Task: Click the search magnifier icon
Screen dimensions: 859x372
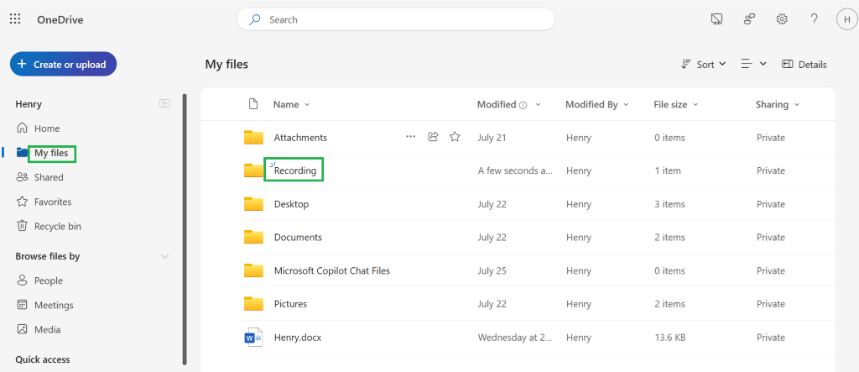Action: (x=255, y=20)
